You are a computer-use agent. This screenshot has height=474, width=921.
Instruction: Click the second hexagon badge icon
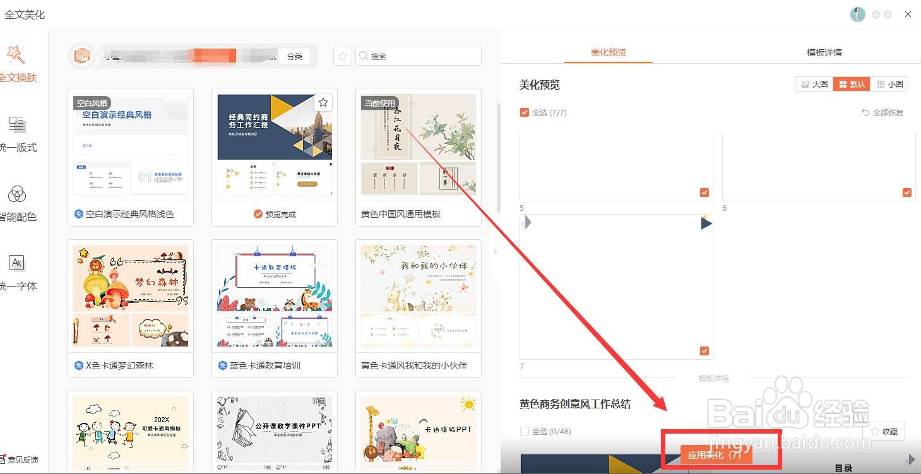888,15
